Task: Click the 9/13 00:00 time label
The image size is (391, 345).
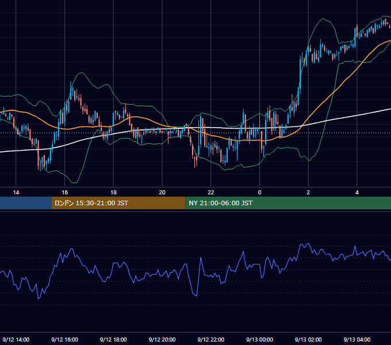Action: pyautogui.click(x=259, y=339)
